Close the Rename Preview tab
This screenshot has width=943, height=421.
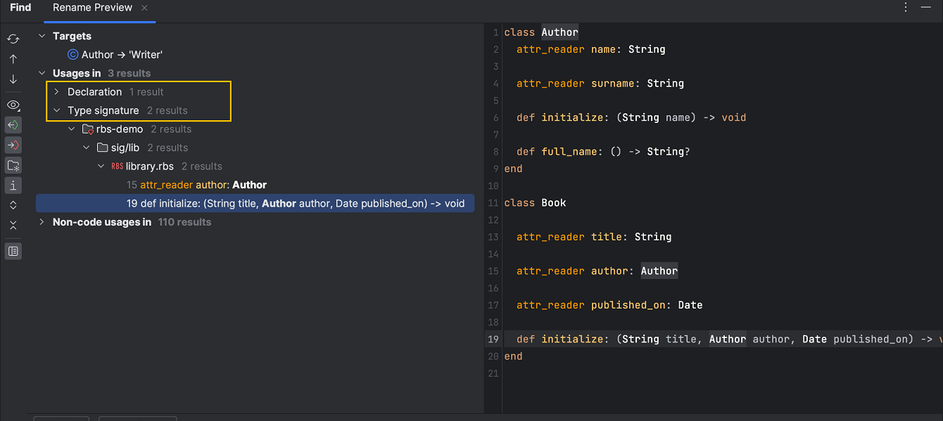coord(144,8)
